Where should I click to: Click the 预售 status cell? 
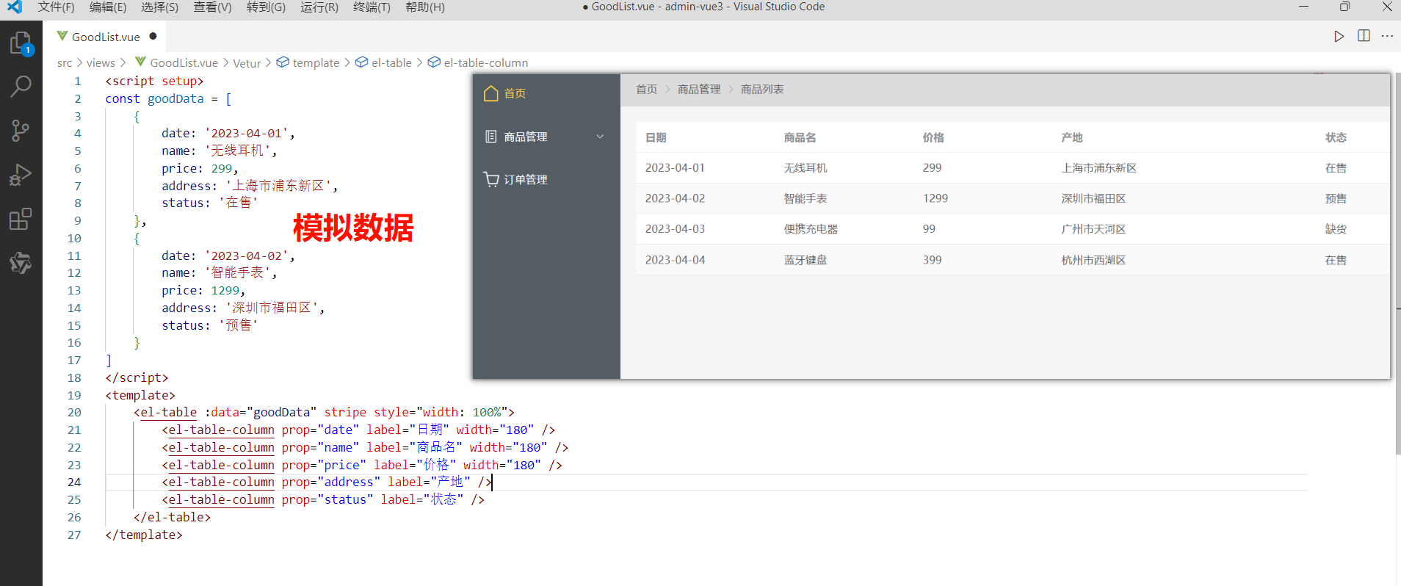point(1336,198)
